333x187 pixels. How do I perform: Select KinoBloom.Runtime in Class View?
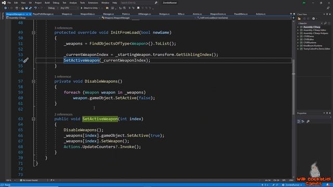point(313,46)
